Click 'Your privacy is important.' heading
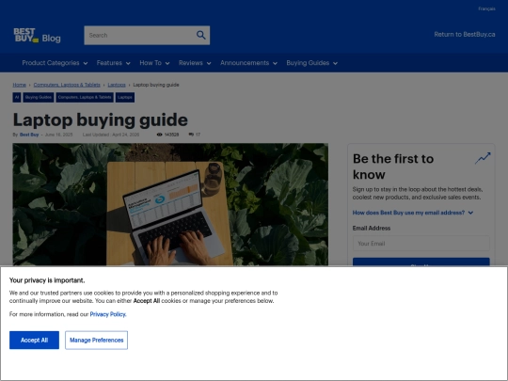 [x=47, y=280]
